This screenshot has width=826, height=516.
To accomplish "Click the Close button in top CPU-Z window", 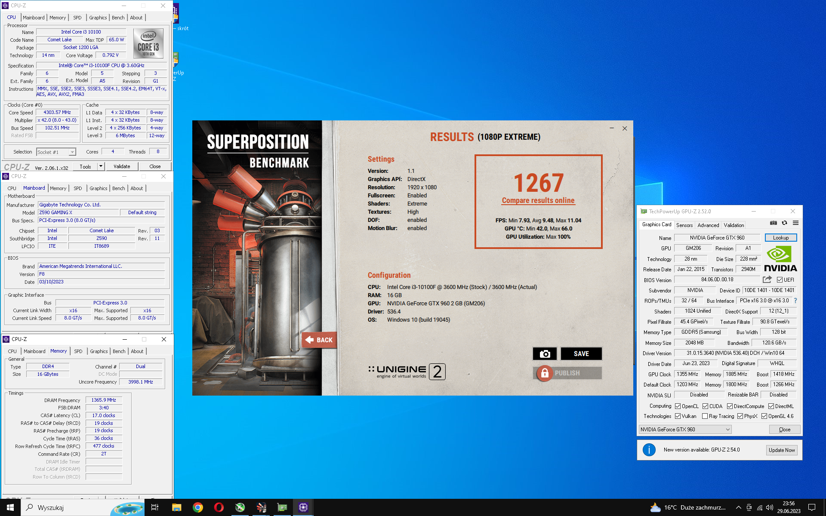I will click(x=155, y=166).
